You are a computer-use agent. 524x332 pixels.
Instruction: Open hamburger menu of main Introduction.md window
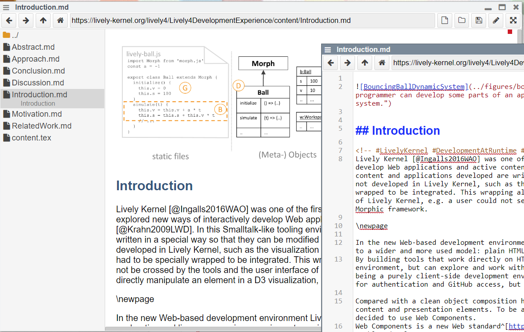tap(6, 7)
